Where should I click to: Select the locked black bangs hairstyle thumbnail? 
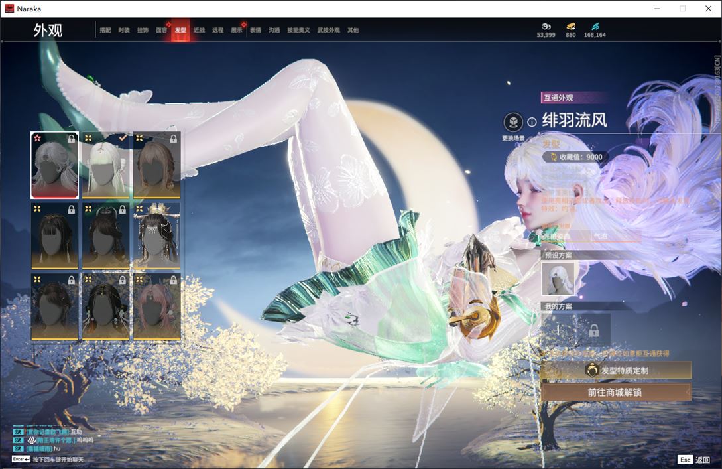click(55, 236)
